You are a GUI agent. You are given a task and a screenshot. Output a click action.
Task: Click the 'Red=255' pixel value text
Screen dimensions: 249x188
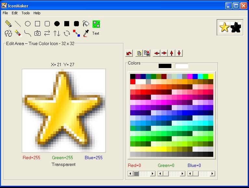point(31,158)
